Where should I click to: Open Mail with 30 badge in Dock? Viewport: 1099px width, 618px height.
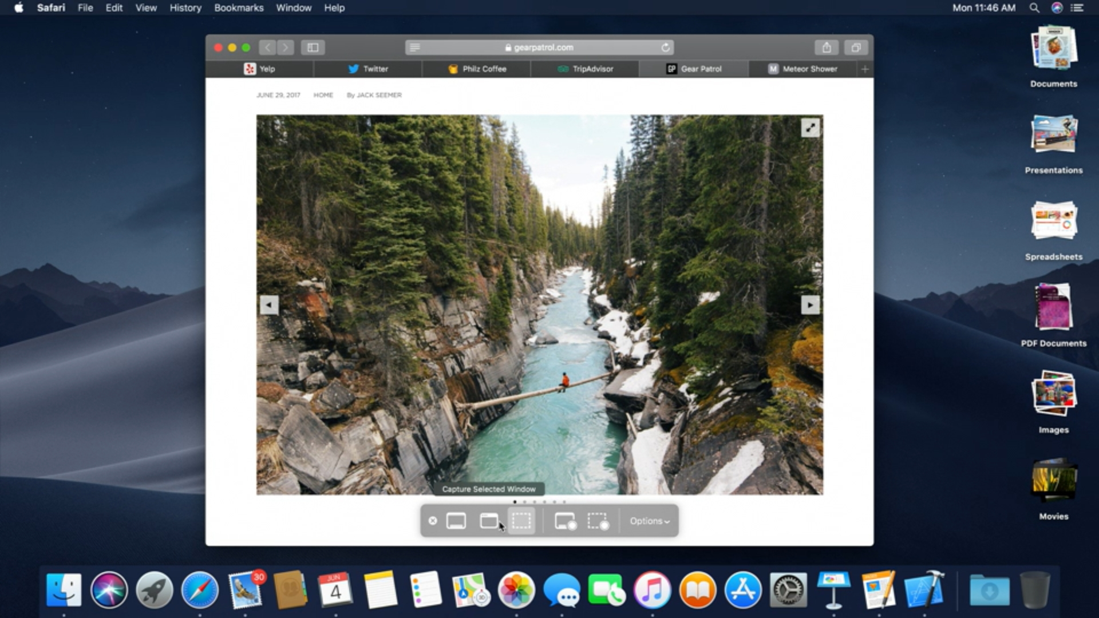pos(246,590)
